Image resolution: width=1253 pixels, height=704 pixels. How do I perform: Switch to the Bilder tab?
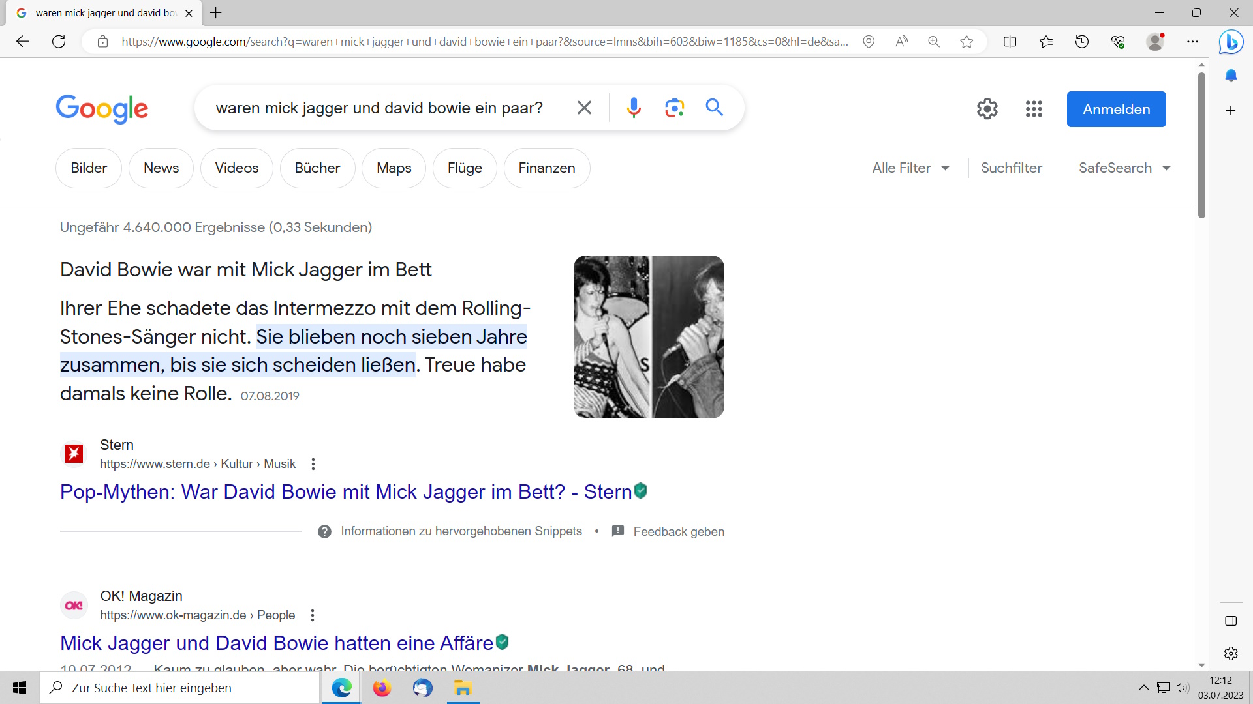tap(89, 168)
